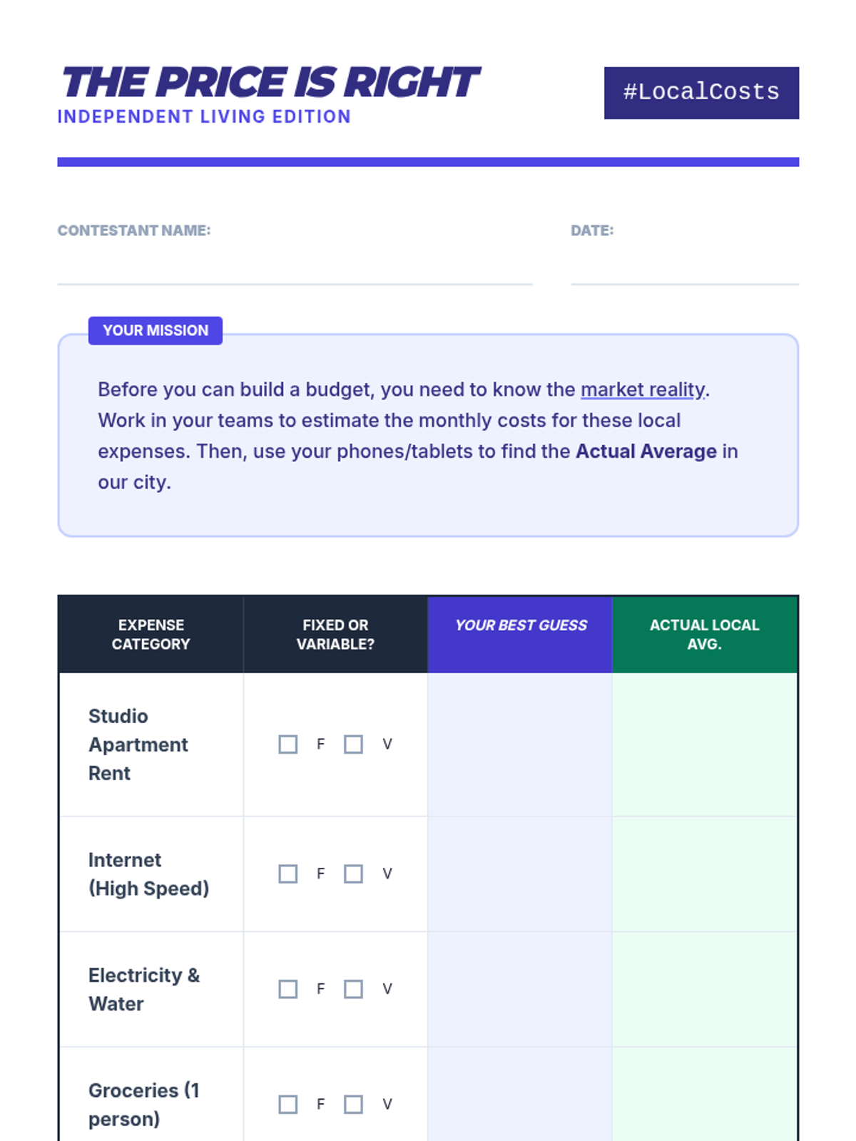Click actual local avg cell for Electricity & Water
This screenshot has height=1141, width=856.
704,989
